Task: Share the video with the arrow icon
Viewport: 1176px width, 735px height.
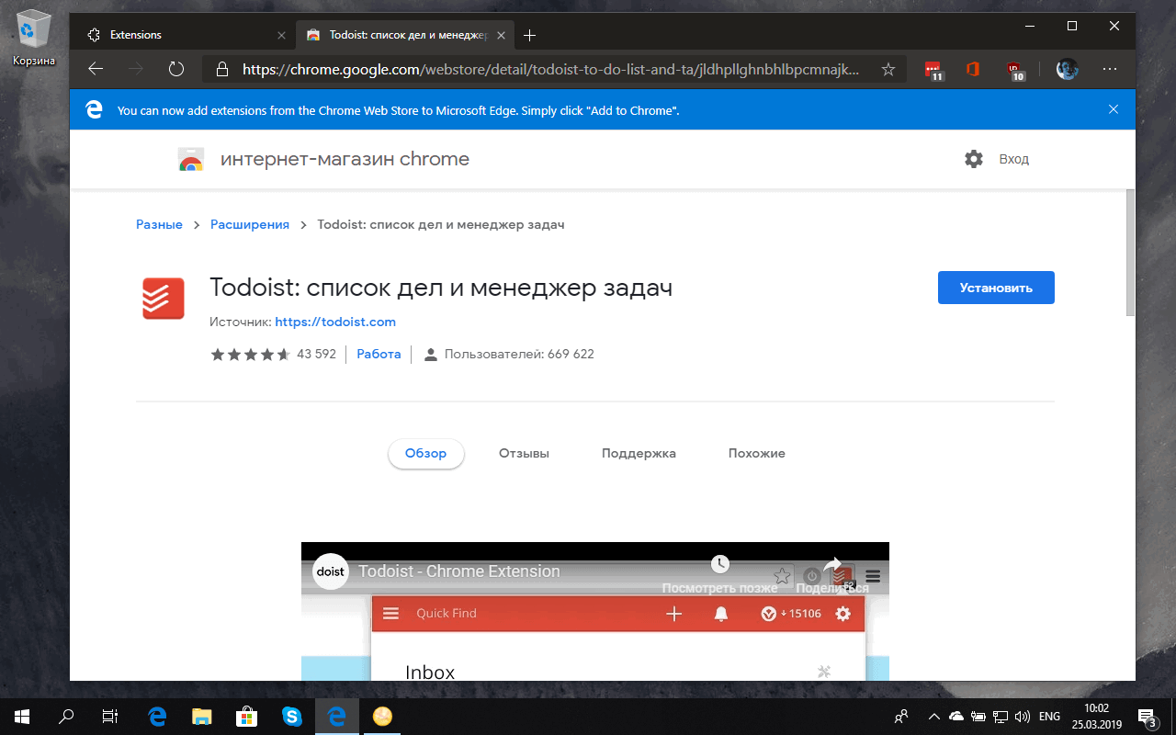Action: click(833, 564)
